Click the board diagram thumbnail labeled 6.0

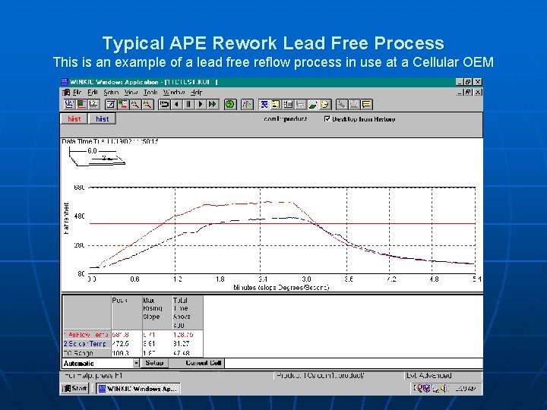[x=96, y=157]
